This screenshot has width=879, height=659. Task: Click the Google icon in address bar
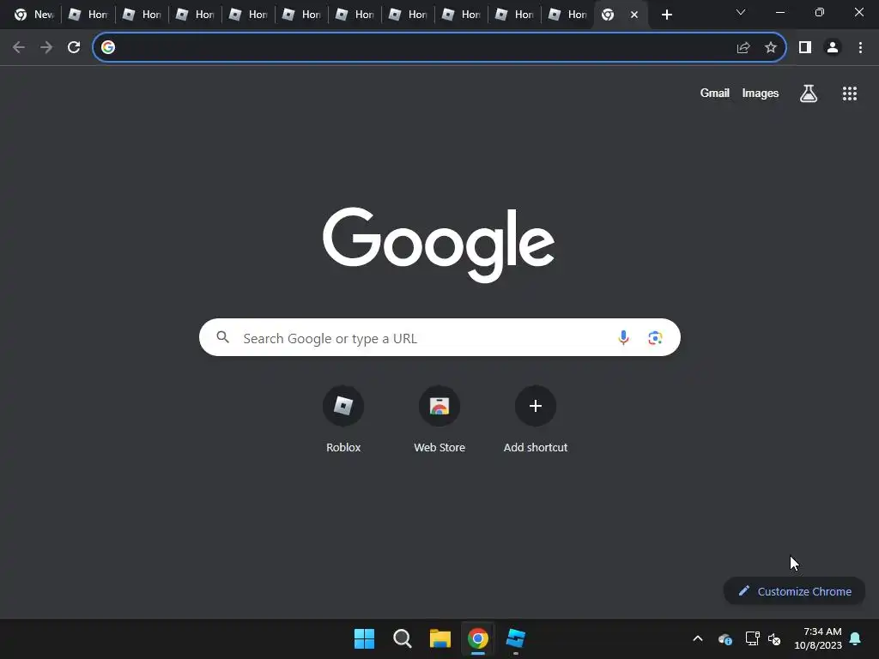(108, 47)
